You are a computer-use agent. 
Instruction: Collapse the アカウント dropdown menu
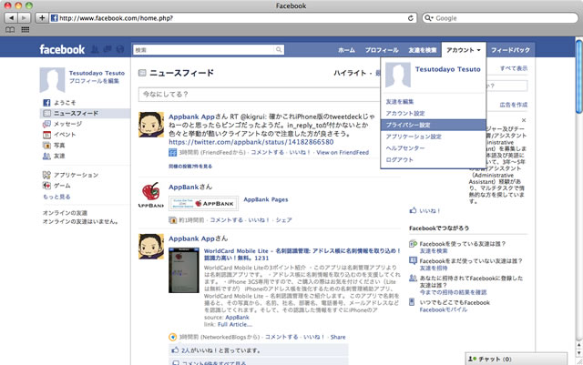pyautogui.click(x=464, y=50)
